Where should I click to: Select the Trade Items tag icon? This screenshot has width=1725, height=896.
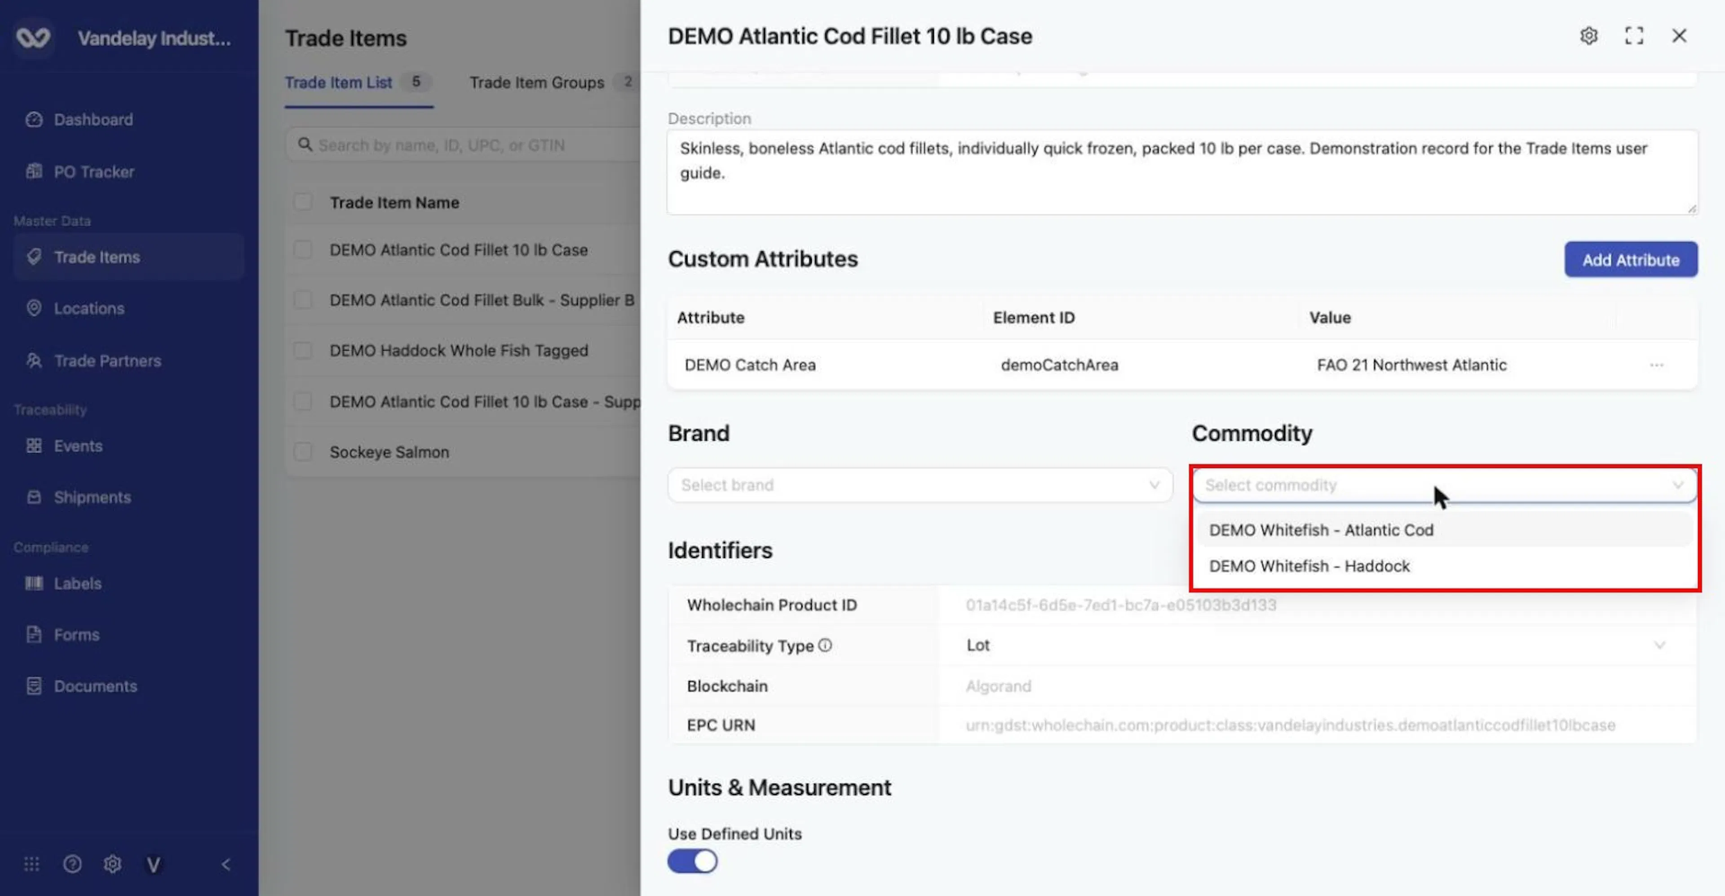point(34,257)
